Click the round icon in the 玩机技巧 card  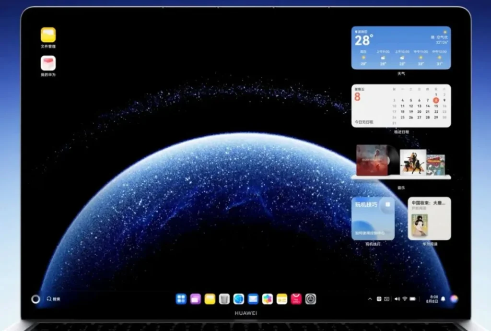[x=387, y=205]
